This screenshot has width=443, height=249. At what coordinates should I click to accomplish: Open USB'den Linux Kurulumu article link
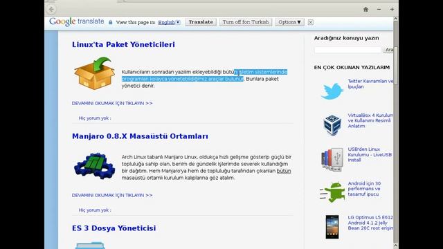[370, 154]
